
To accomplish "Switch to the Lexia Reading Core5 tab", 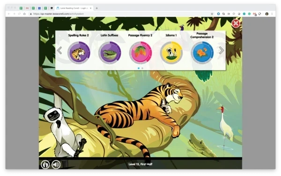I will pos(74,8).
